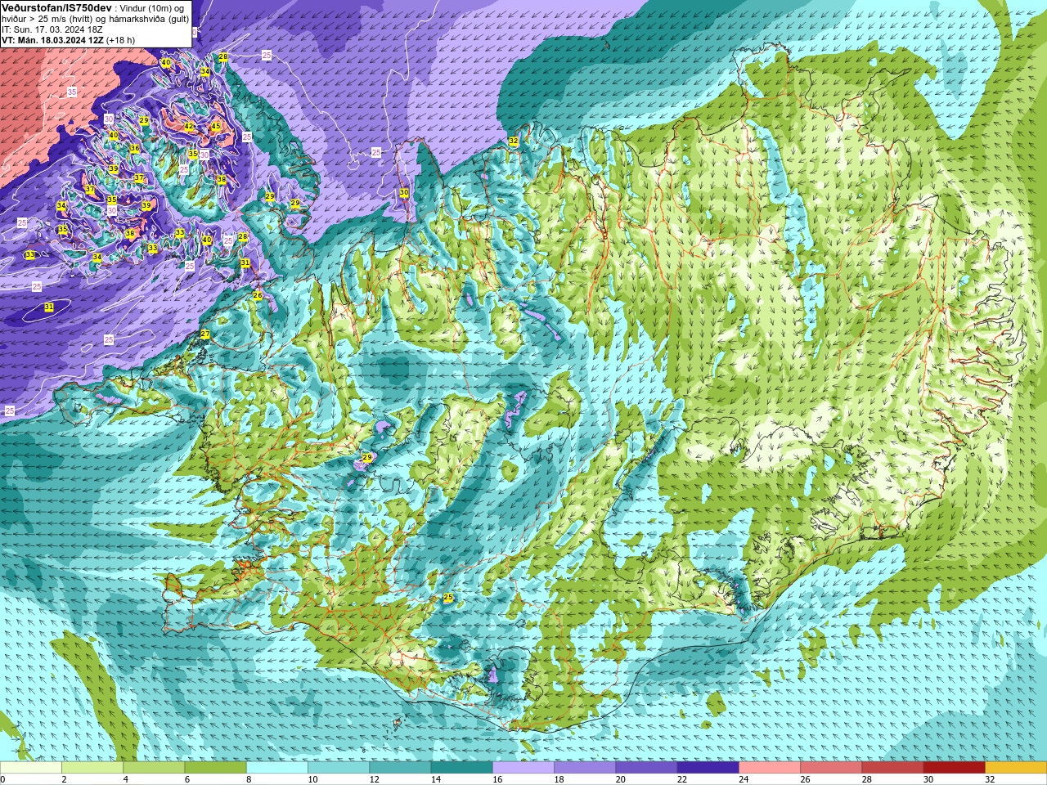Click the scale tick number '0'
This screenshot has width=1047, height=785.
pyautogui.click(x=2, y=779)
